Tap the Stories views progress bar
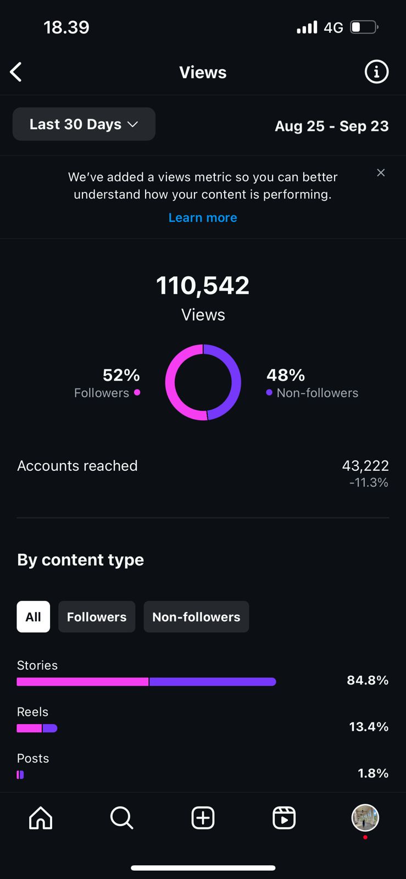The width and height of the screenshot is (406, 879). tap(146, 682)
